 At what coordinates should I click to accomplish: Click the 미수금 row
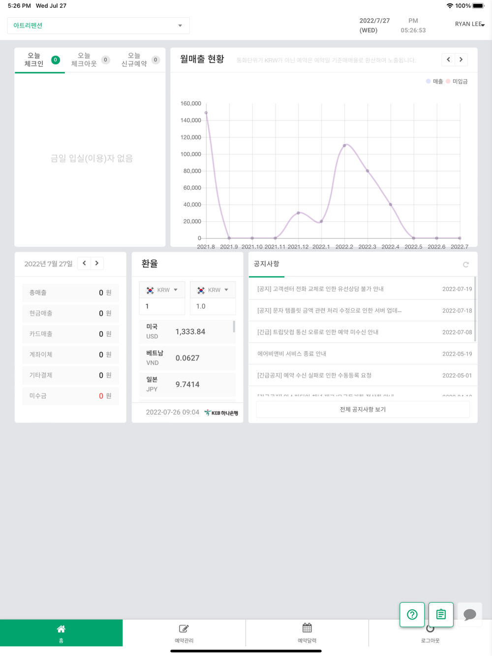70,396
